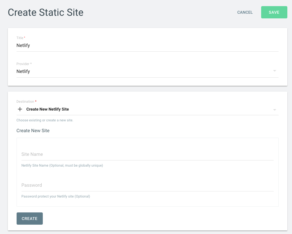Screen dimensions: 292x234
Task: Focus the Password input field
Action: 148,185
